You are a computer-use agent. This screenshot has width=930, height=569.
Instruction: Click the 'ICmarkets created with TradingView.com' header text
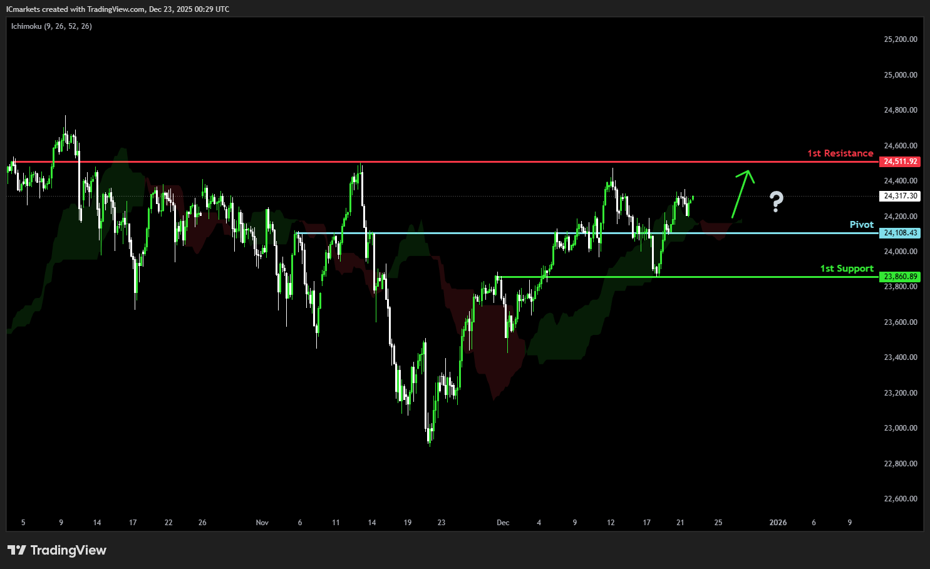click(x=75, y=9)
